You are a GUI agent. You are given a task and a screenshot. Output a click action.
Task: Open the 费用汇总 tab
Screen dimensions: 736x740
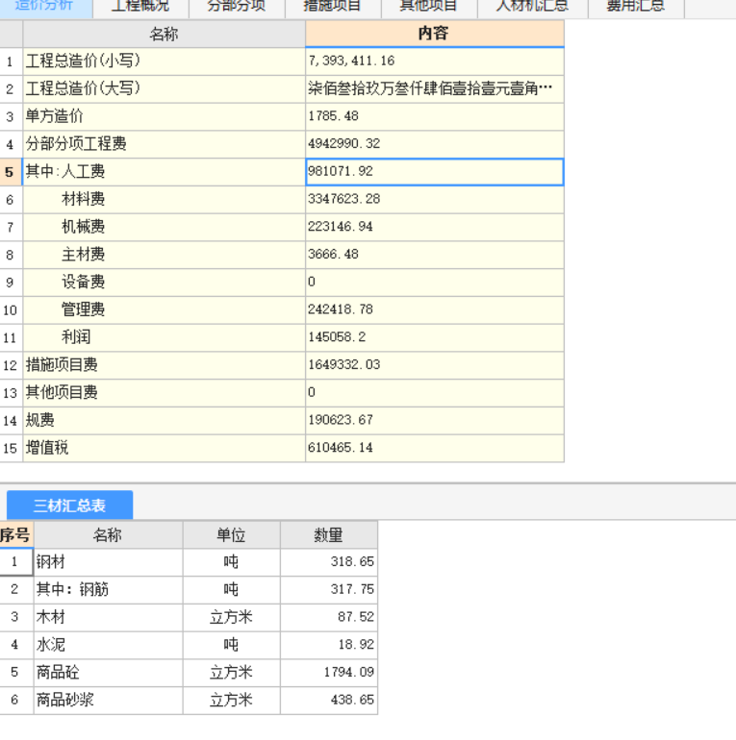pos(636,7)
